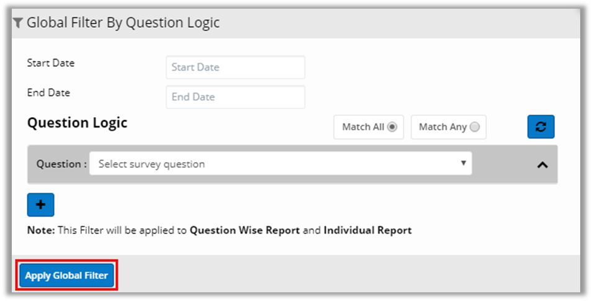Click the "Question :" label in gray bar

coord(61,164)
